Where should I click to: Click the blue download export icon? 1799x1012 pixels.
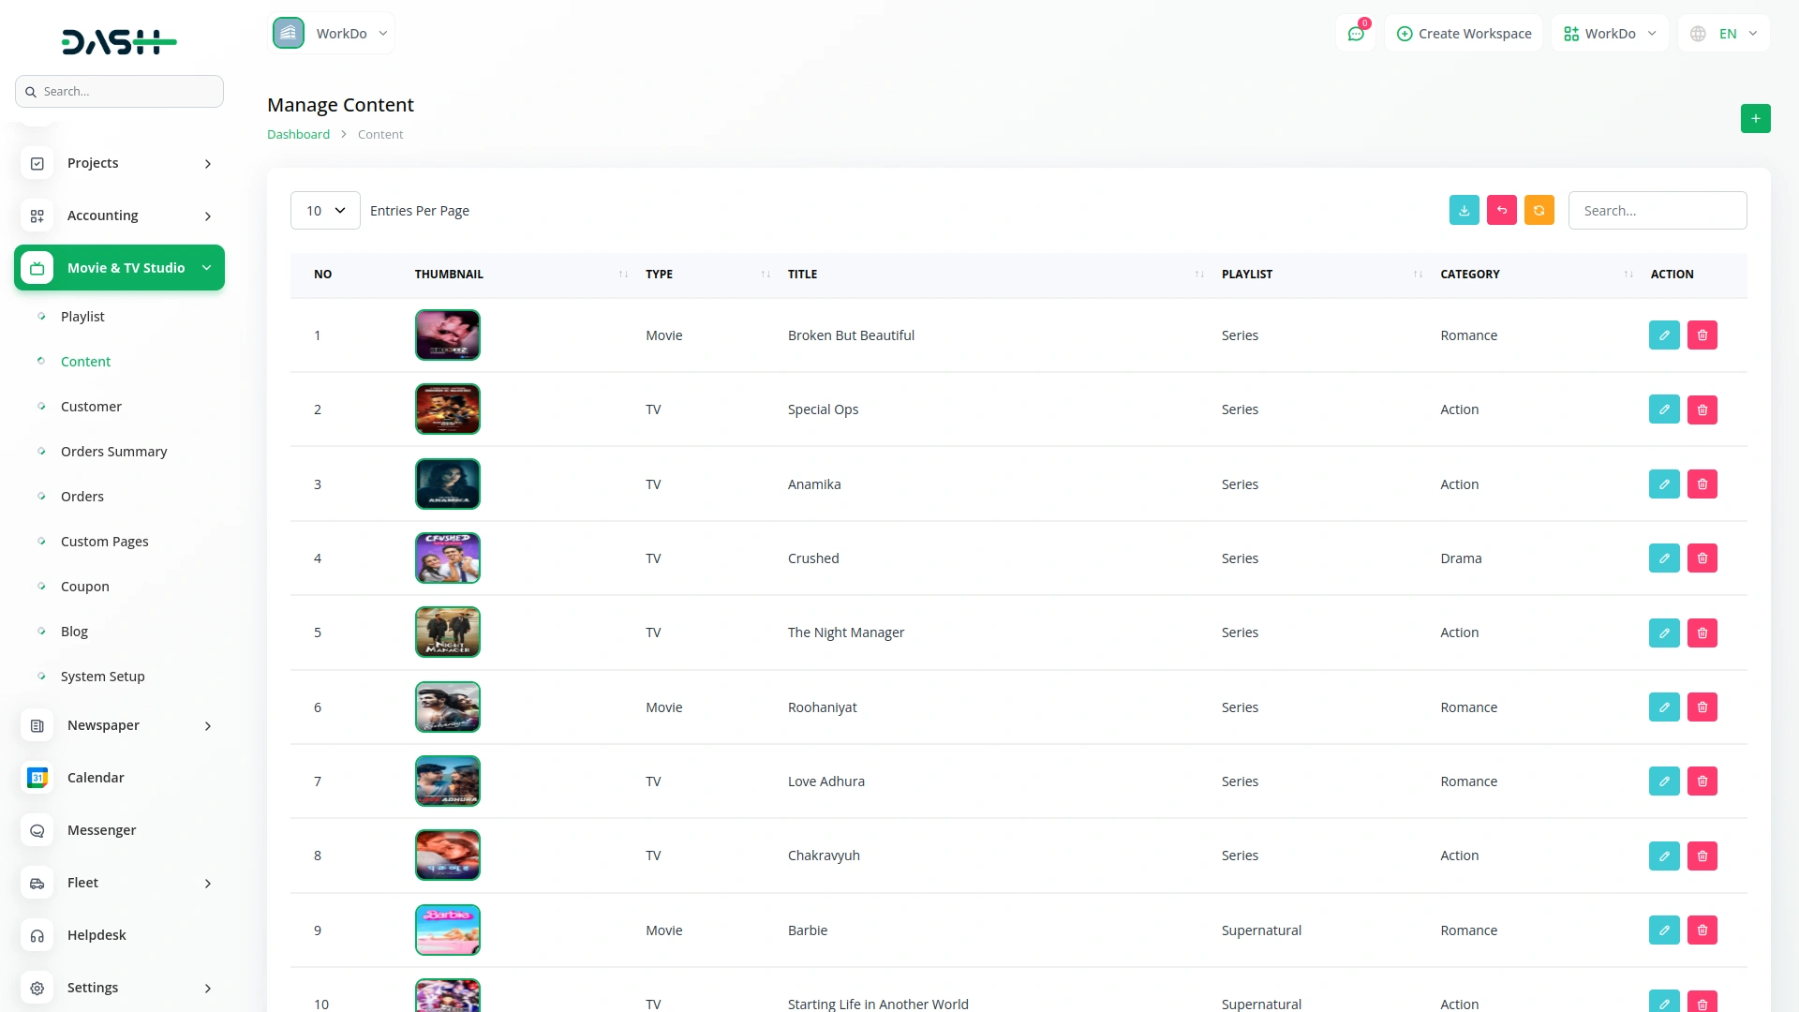click(1464, 211)
